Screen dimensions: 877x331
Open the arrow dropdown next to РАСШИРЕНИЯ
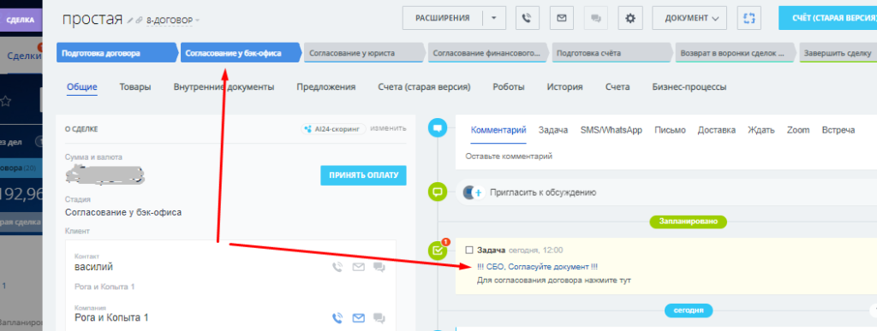coord(494,18)
